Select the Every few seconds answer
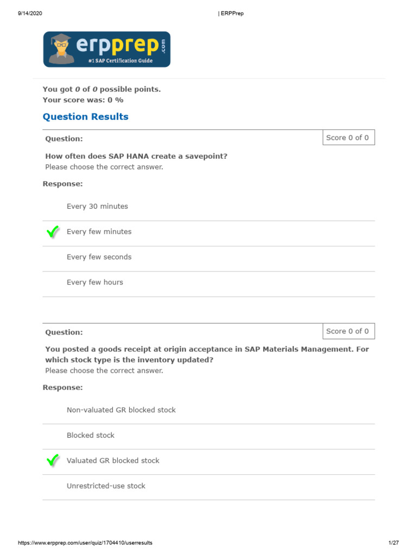 99,257
